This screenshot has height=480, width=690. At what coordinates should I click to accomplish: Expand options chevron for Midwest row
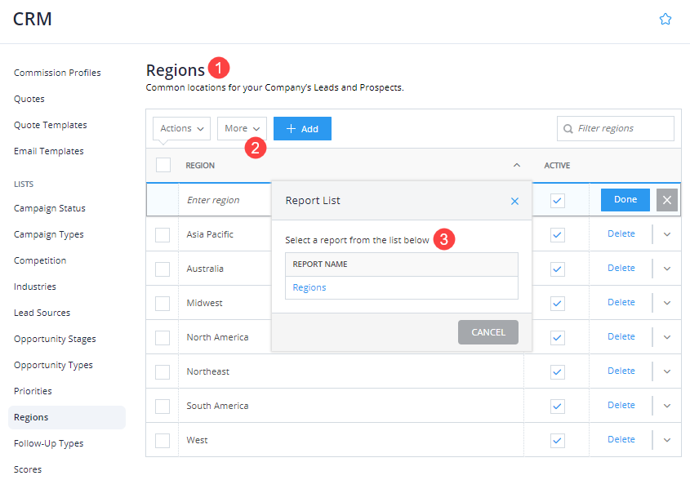[x=667, y=303]
